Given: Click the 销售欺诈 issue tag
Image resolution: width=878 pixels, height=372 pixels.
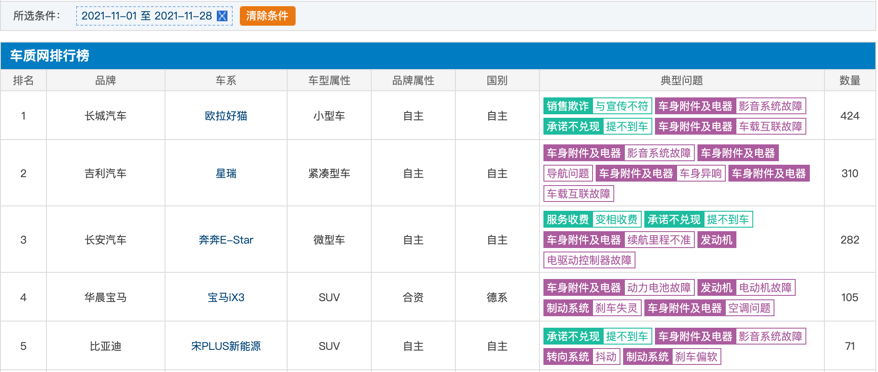Looking at the screenshot, I should point(568,106).
